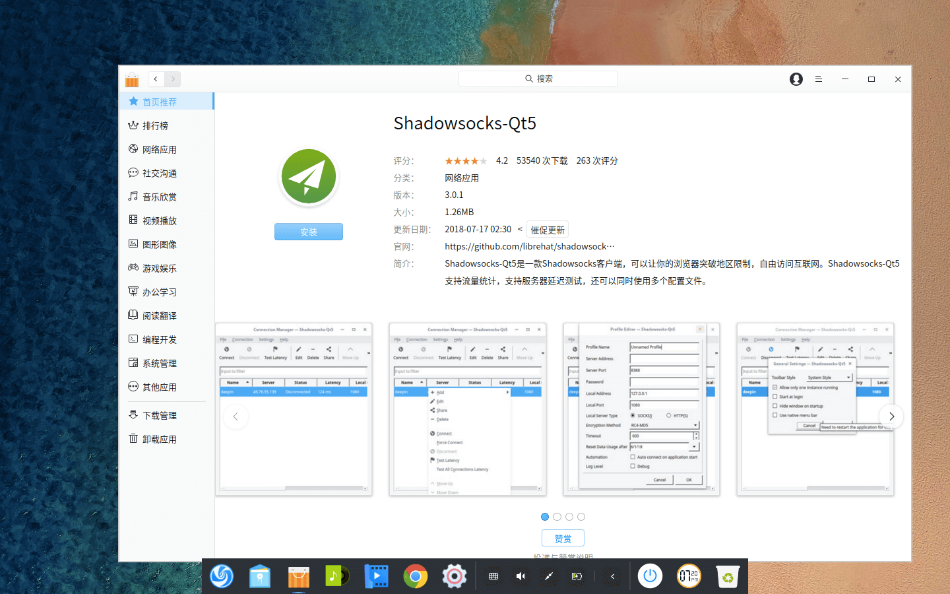Select the 网络应用 category in sidebar

click(166, 149)
